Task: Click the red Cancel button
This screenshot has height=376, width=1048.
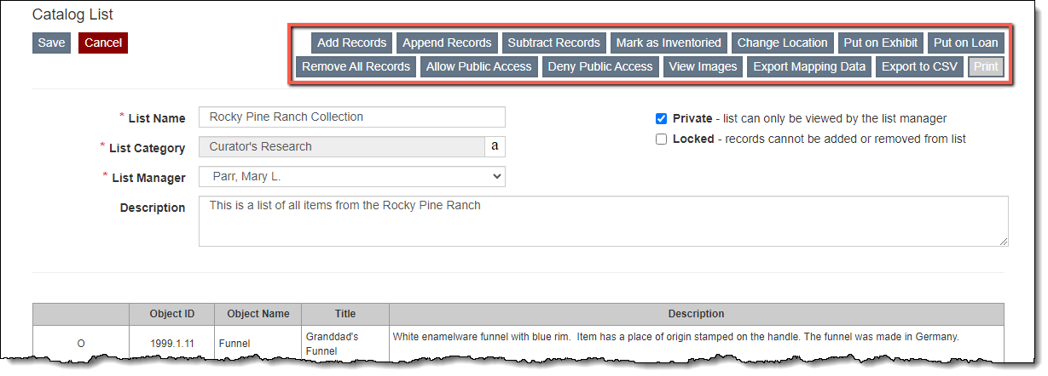Action: pyautogui.click(x=103, y=43)
